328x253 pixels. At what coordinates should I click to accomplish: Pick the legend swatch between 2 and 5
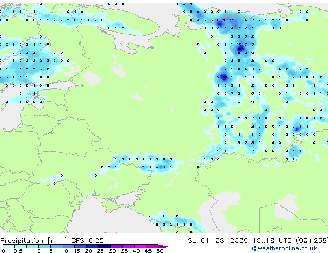pyautogui.click(x=44, y=246)
